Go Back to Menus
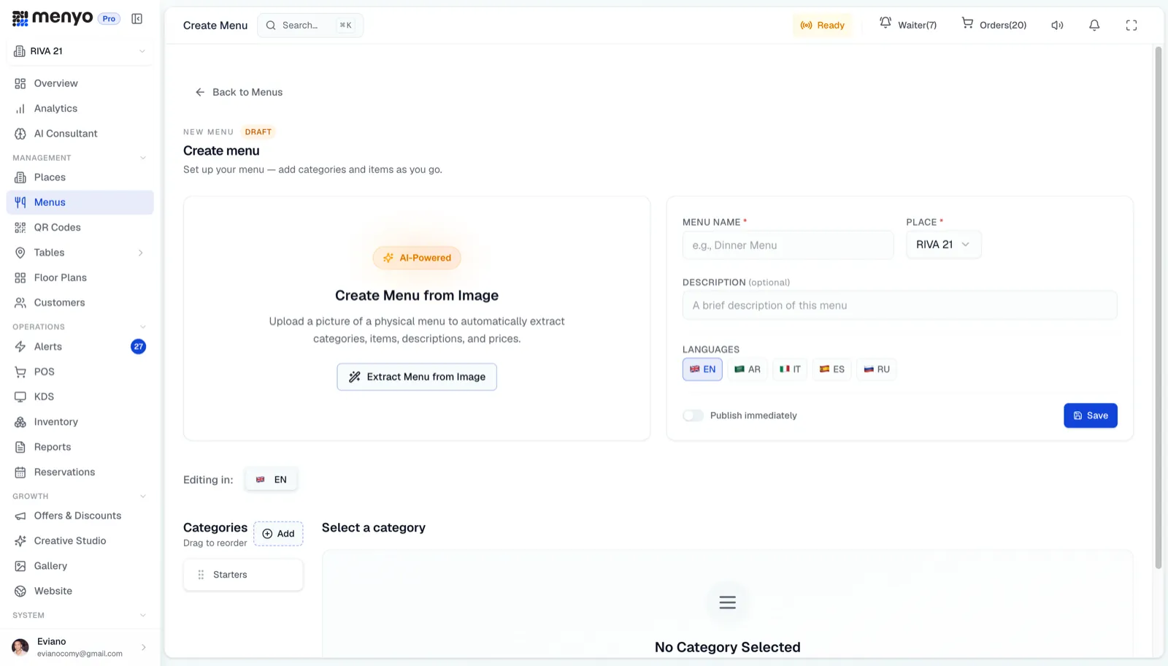Image resolution: width=1168 pixels, height=666 pixels. [239, 92]
